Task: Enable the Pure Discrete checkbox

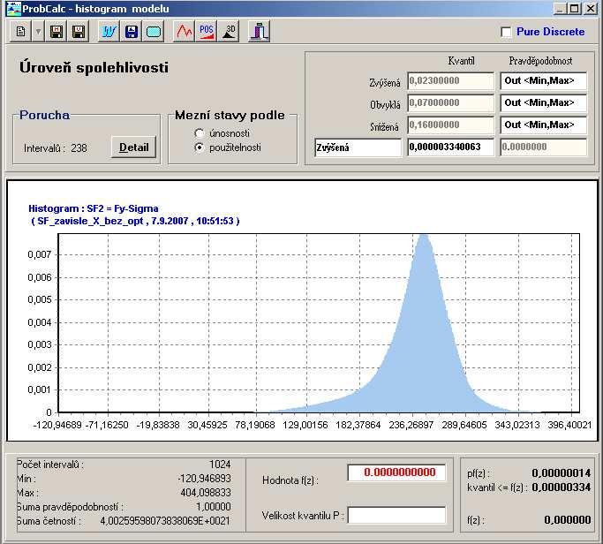Action: point(506,32)
